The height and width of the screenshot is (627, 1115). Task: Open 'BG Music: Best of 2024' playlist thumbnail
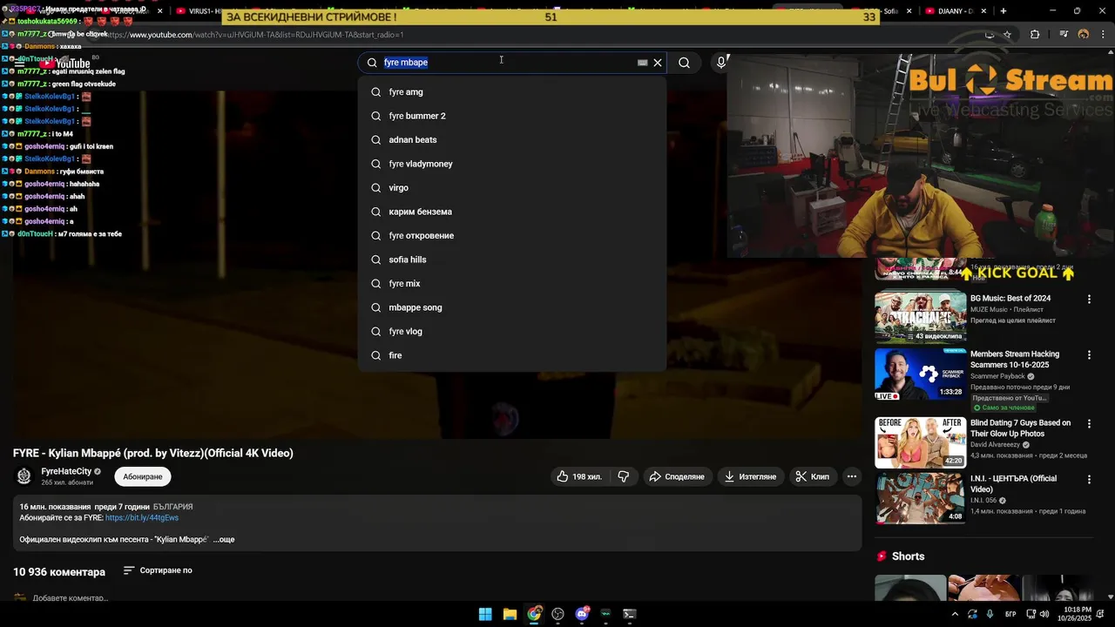point(920,317)
